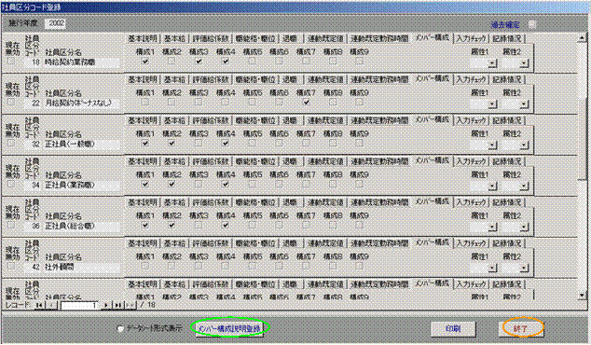
Task: Click the record number input field
Action: (x=79, y=305)
